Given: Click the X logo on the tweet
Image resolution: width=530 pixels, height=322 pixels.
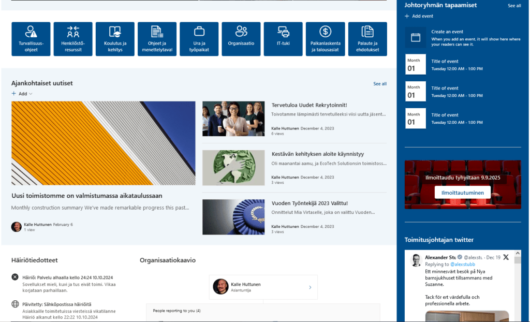Looking at the screenshot, I should [506, 257].
